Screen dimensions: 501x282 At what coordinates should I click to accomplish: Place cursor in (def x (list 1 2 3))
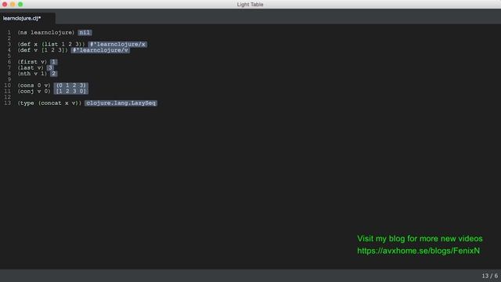coord(52,45)
